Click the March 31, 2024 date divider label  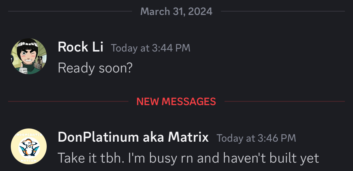pos(176,11)
